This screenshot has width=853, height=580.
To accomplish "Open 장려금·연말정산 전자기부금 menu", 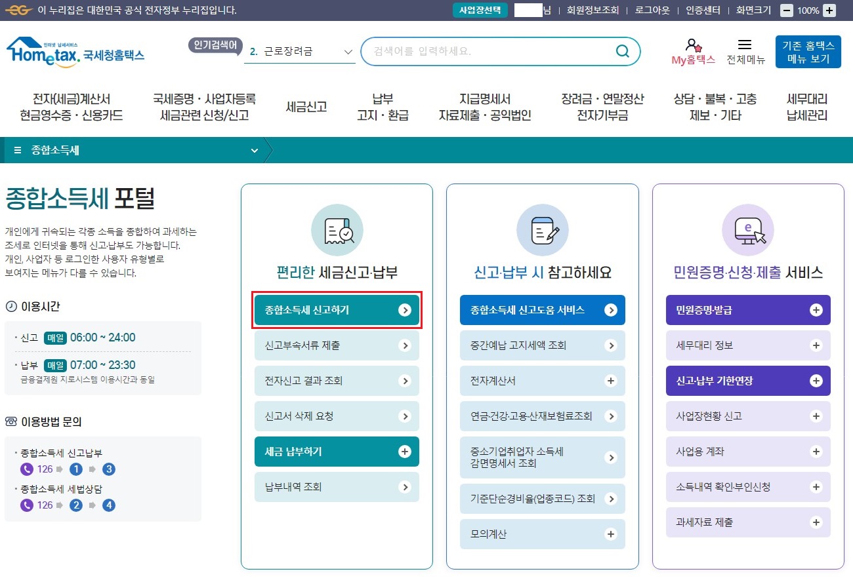I will (602, 107).
